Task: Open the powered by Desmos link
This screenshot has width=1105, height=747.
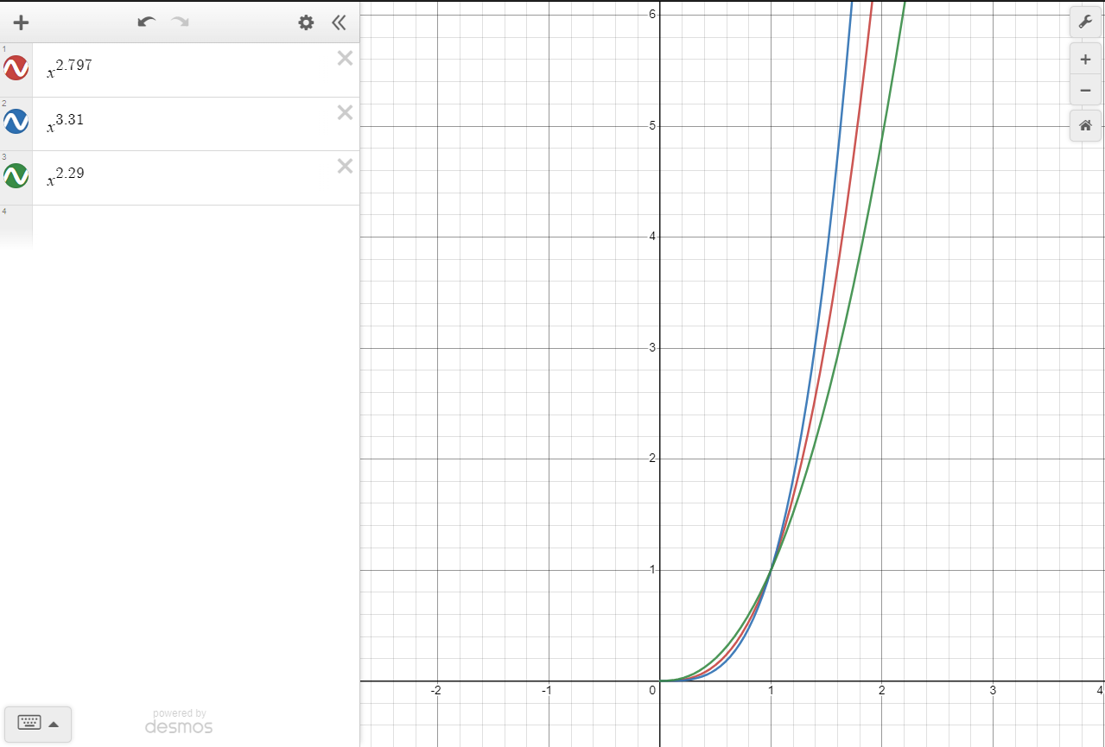Action: [x=179, y=722]
